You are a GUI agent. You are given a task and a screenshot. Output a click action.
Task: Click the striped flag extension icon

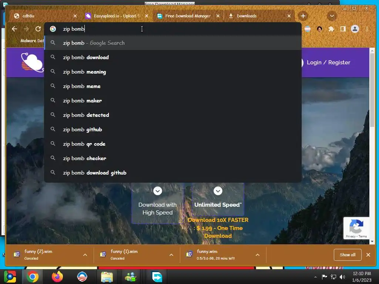tap(308, 29)
